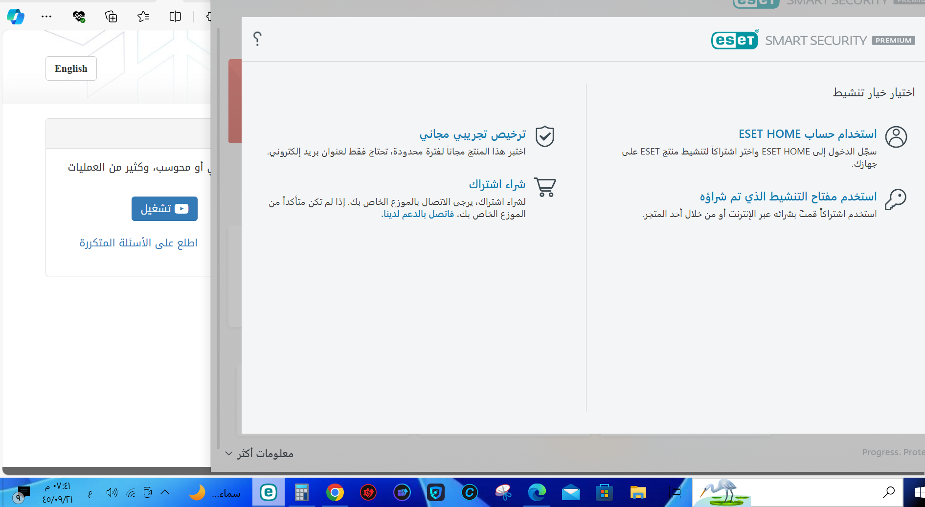Open Task View from taskbar
Viewport: 925px width, 507px height.
675,492
